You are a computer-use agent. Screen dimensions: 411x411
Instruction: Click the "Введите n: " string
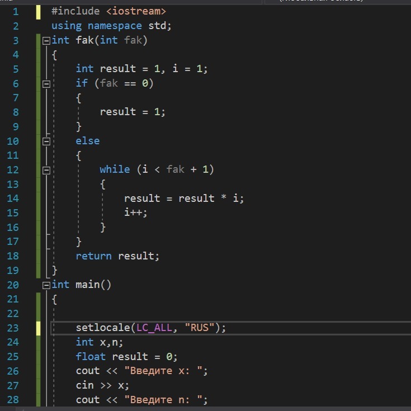163,400
